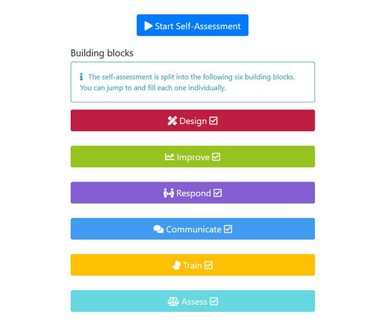Go to the purple Respond block
This screenshot has width=386, height=323.
click(x=193, y=193)
